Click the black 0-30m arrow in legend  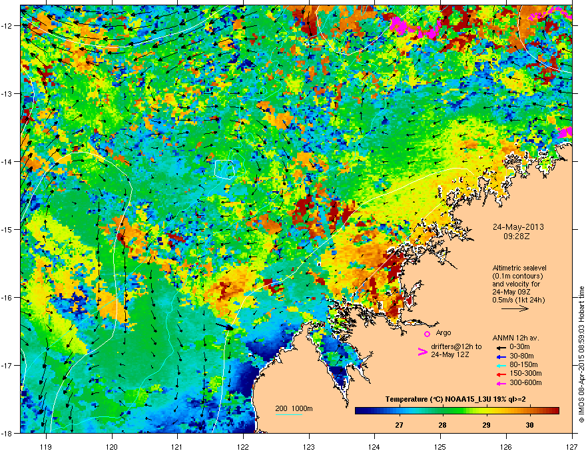click(501, 347)
